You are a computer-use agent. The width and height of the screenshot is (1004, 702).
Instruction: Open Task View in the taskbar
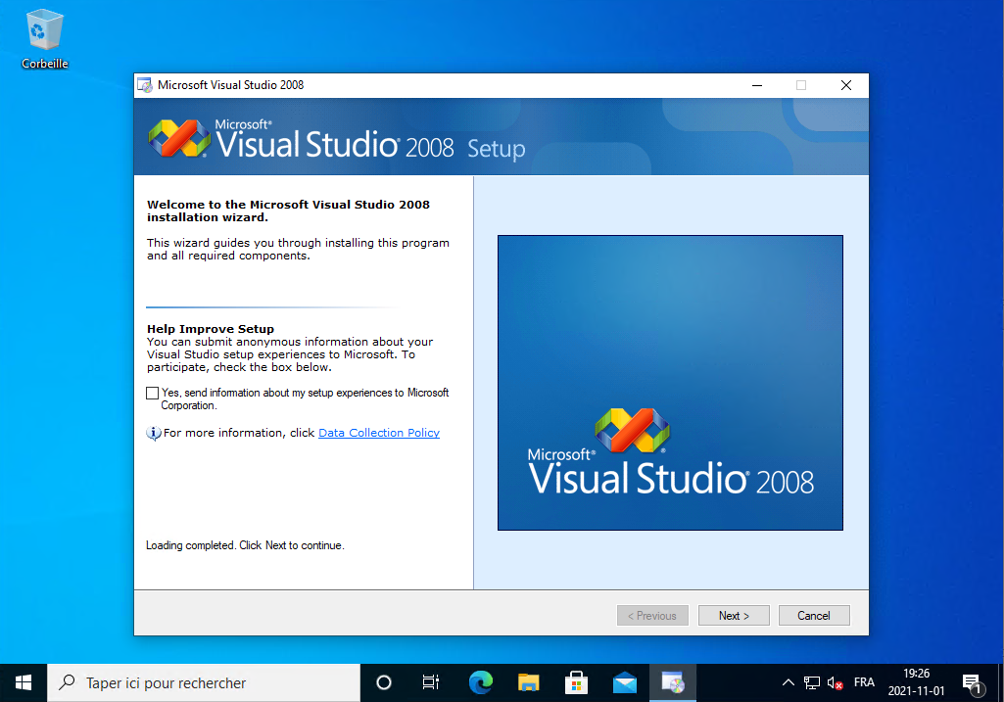(x=430, y=682)
